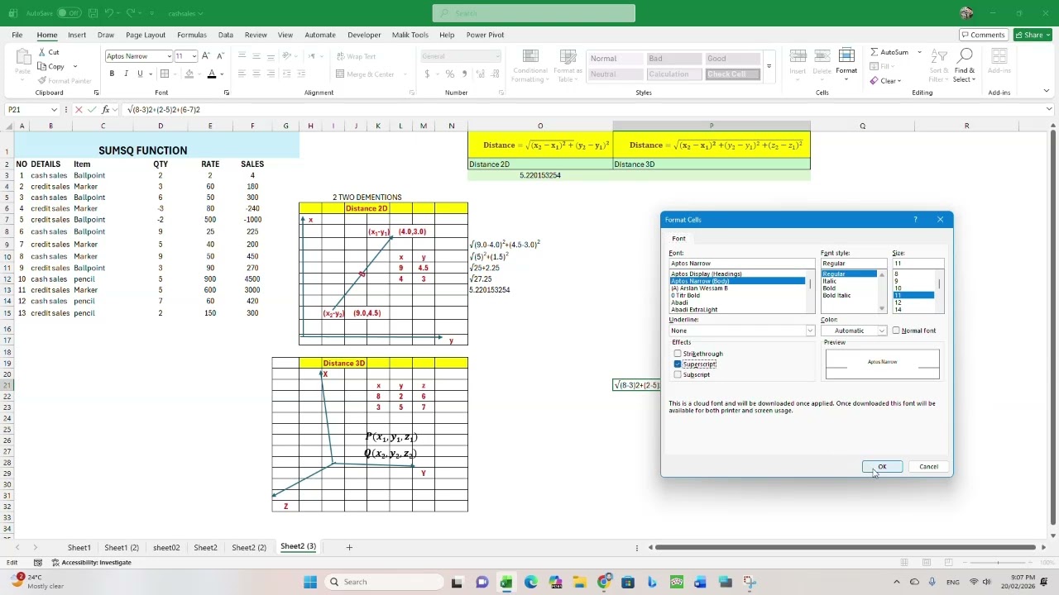Click the Decrease Font Size icon
Image resolution: width=1059 pixels, height=595 pixels.
point(220,55)
